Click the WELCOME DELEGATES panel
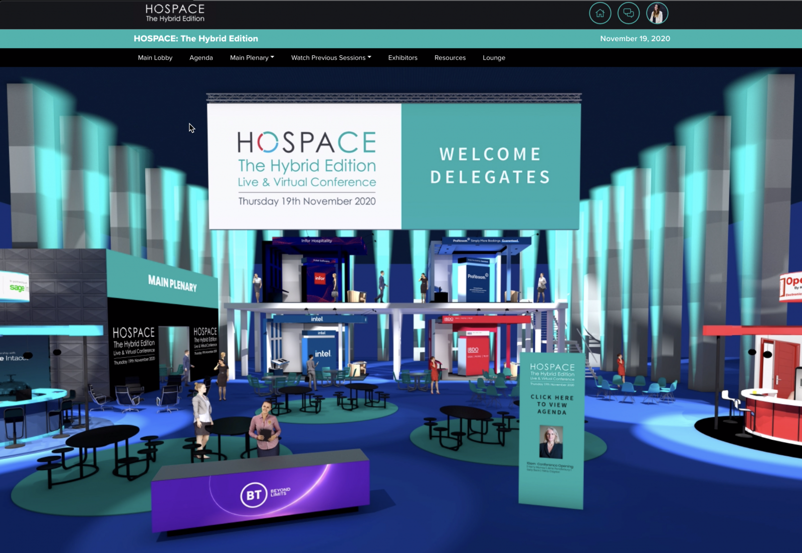 coord(491,166)
